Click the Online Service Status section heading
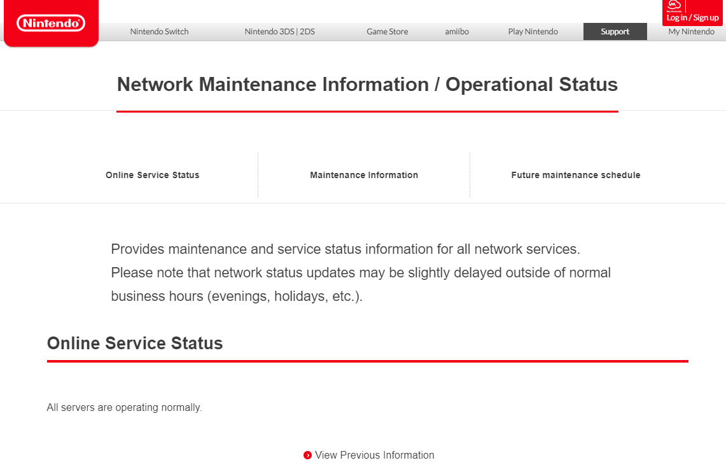The width and height of the screenshot is (726, 465). pyautogui.click(x=134, y=343)
